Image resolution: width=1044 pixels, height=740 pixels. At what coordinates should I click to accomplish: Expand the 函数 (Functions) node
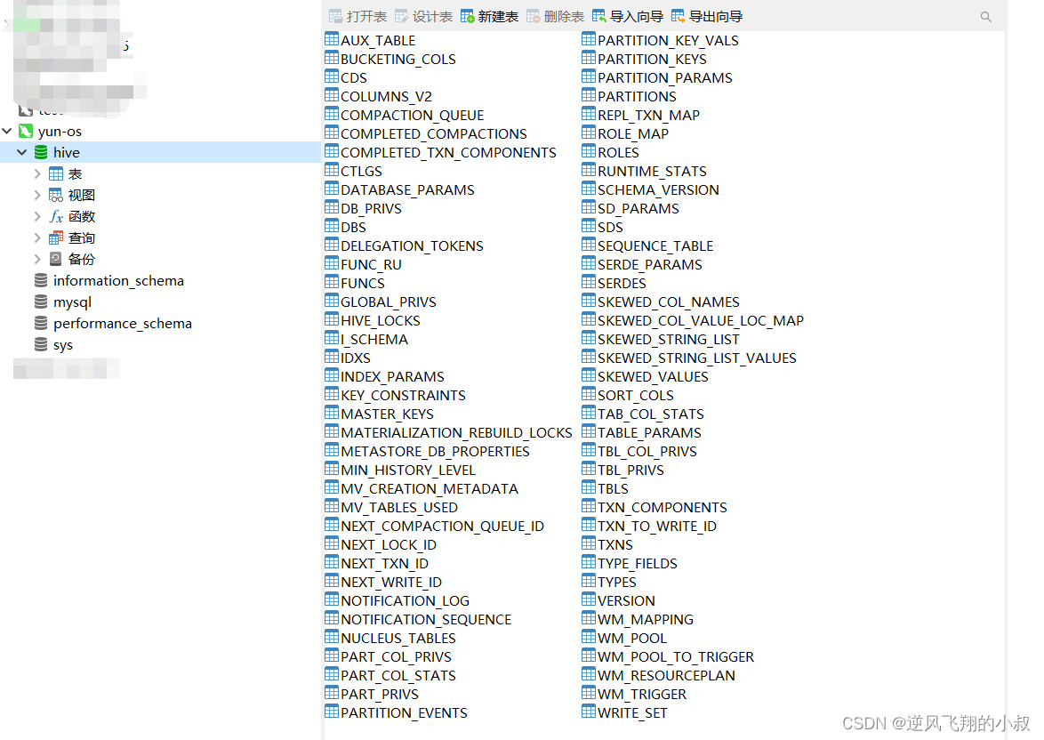point(37,216)
